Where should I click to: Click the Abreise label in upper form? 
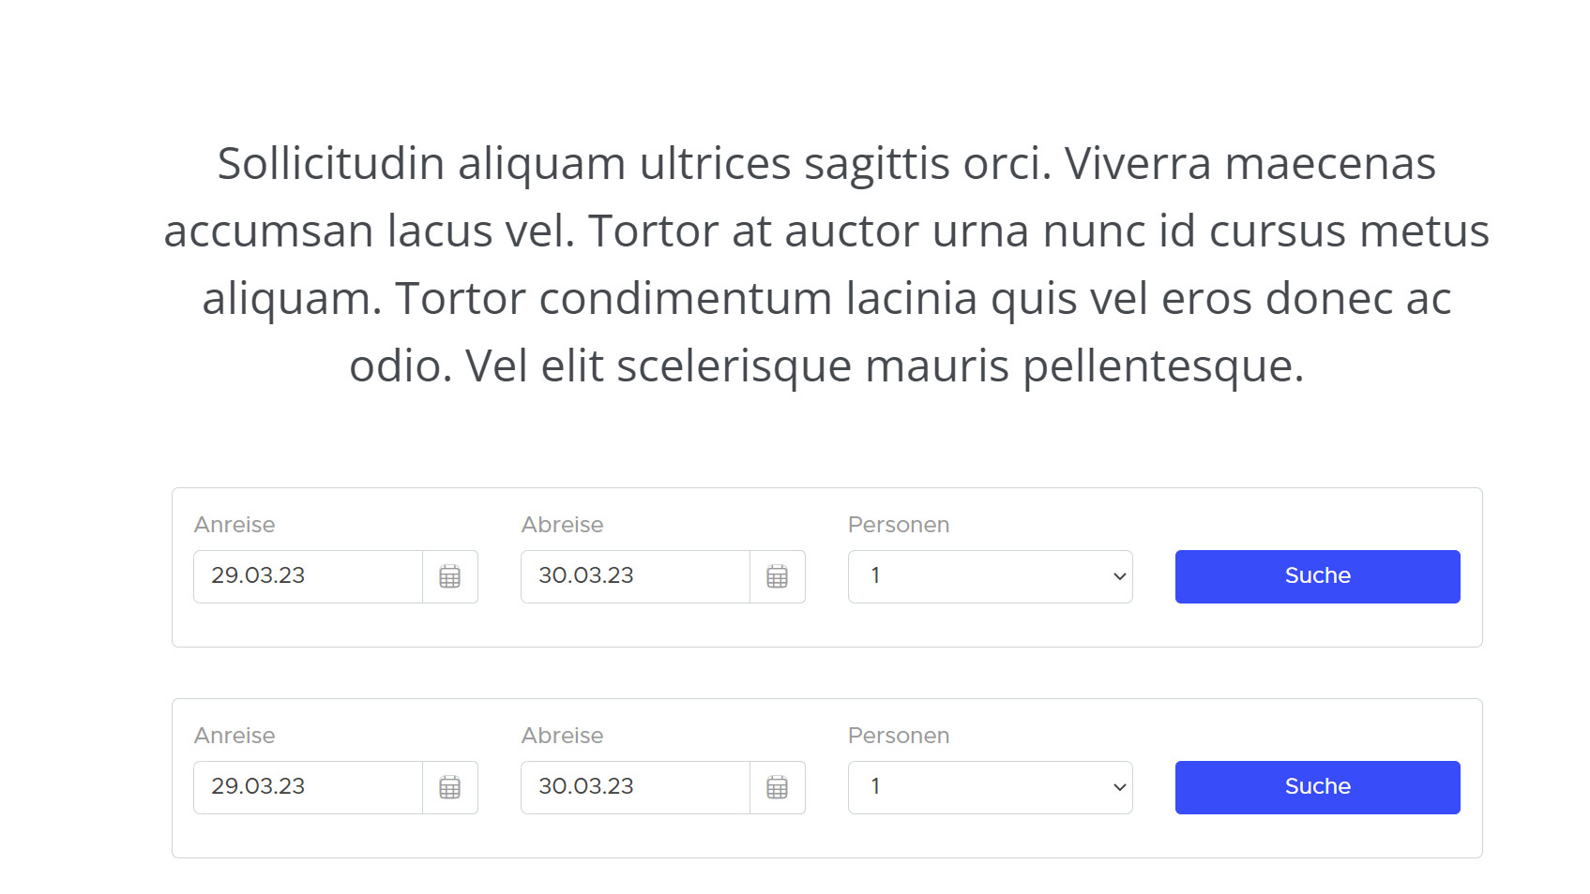pyautogui.click(x=562, y=525)
